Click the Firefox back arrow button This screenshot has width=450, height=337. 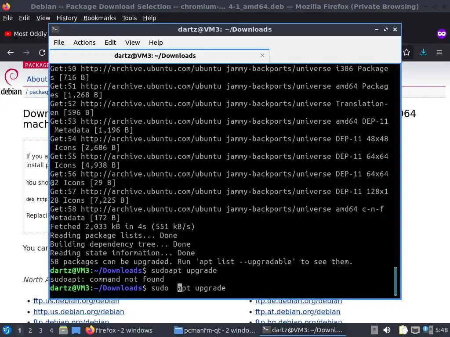point(11,53)
